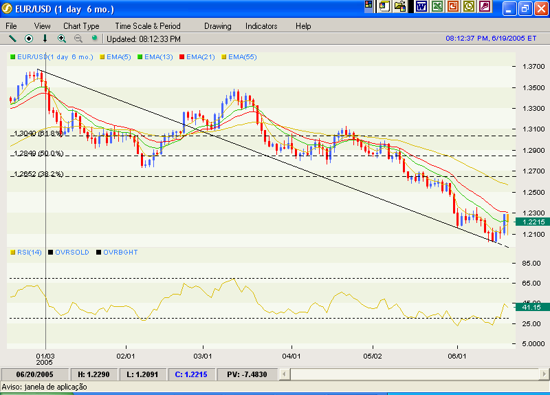Click the C: 1.2215 status field
This screenshot has width=550, height=395.
coord(191,374)
